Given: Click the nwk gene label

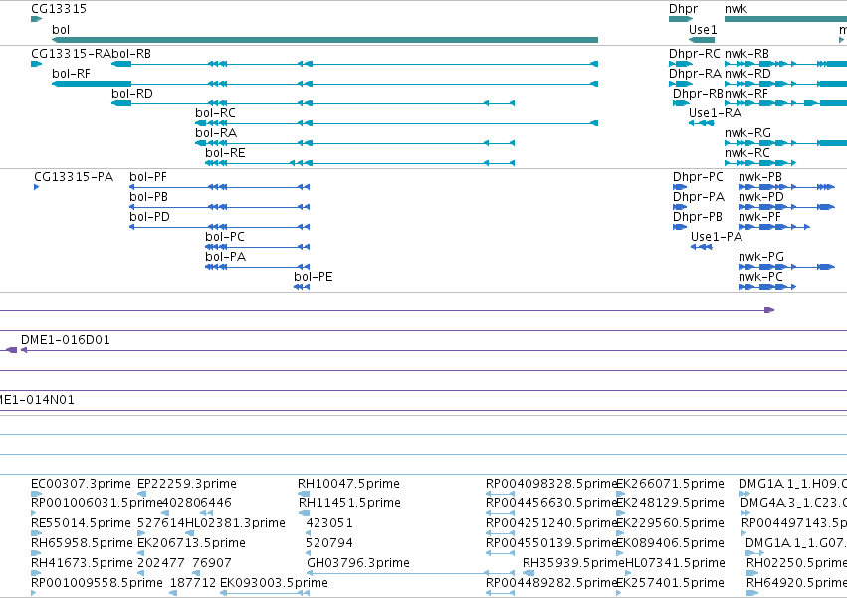Looking at the screenshot, I should coord(736,9).
